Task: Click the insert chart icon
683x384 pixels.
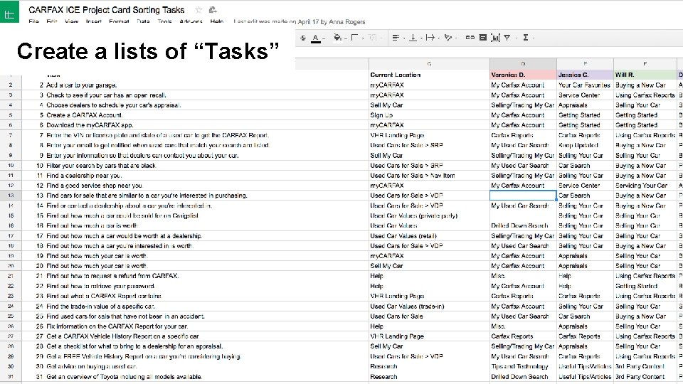Action: 495,38
